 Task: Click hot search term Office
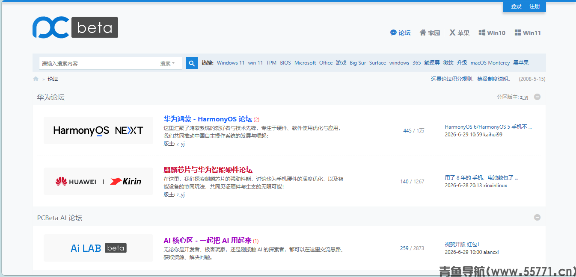[x=326, y=63]
